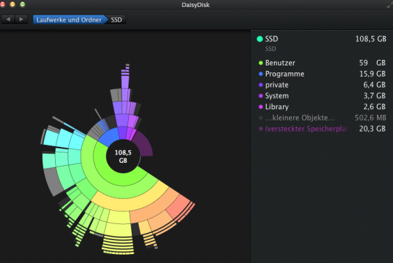Click the 6,4 GB size value
Screen dimensions: 393x263
point(374,85)
